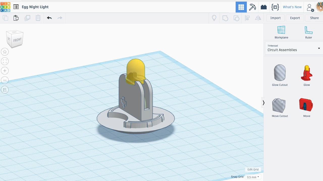323x181 pixels.
Task: Open the Codeblocks editor icon
Action: point(275,7)
